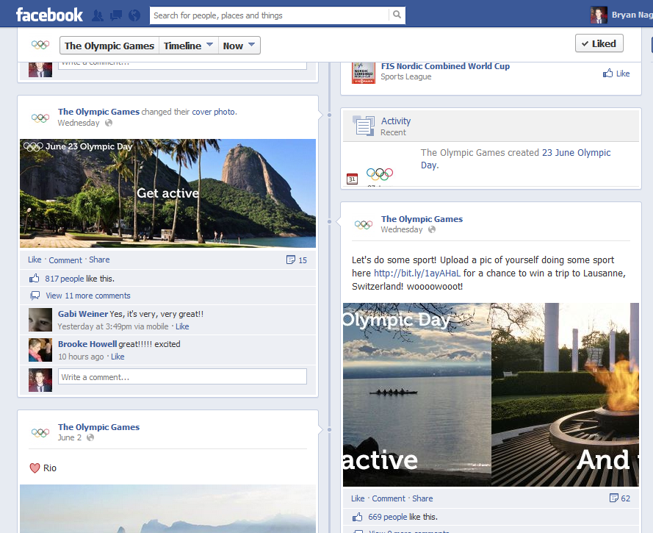Toggle the Liked button for the page

599,44
